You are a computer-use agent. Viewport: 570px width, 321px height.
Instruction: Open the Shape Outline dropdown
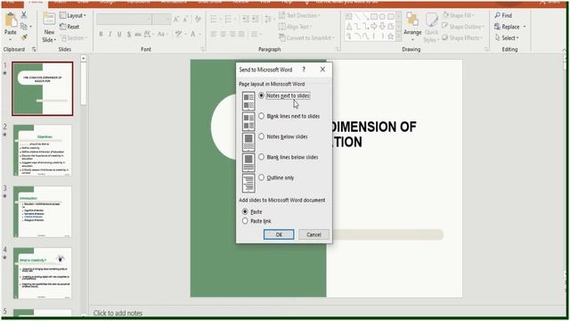[463, 27]
